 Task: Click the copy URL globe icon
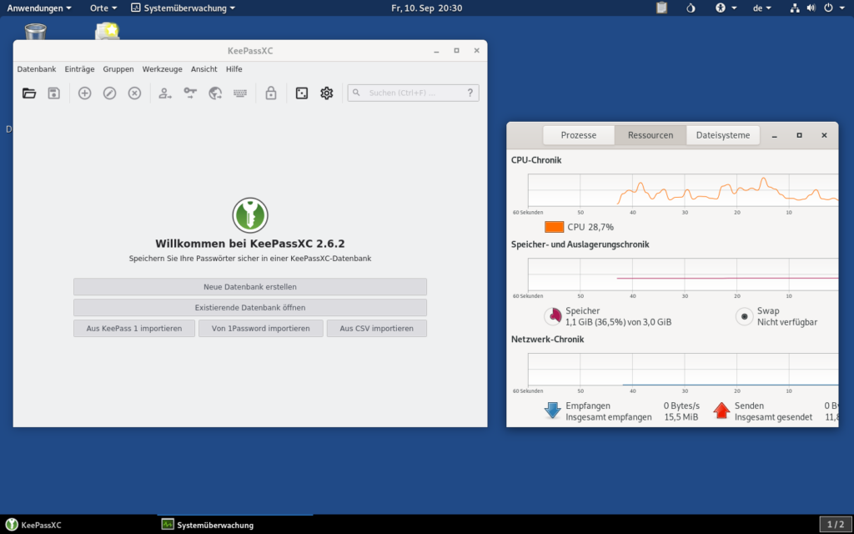coord(215,93)
